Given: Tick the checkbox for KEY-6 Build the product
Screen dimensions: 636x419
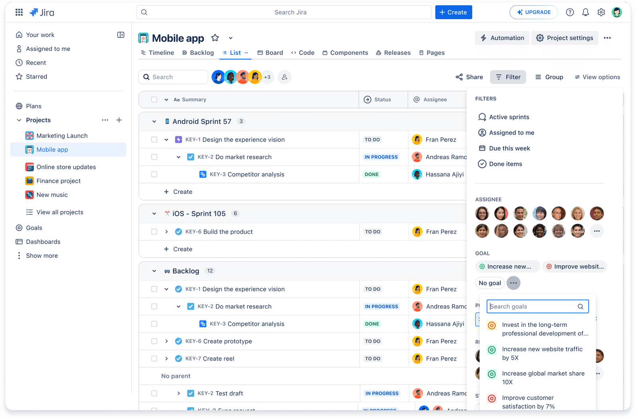Looking at the screenshot, I should point(154,232).
